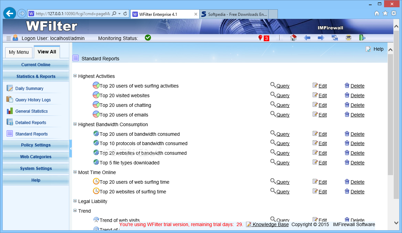The width and height of the screenshot is (402, 233).
Task: Query Top 20 users of web surfing activities
Action: coord(283,86)
